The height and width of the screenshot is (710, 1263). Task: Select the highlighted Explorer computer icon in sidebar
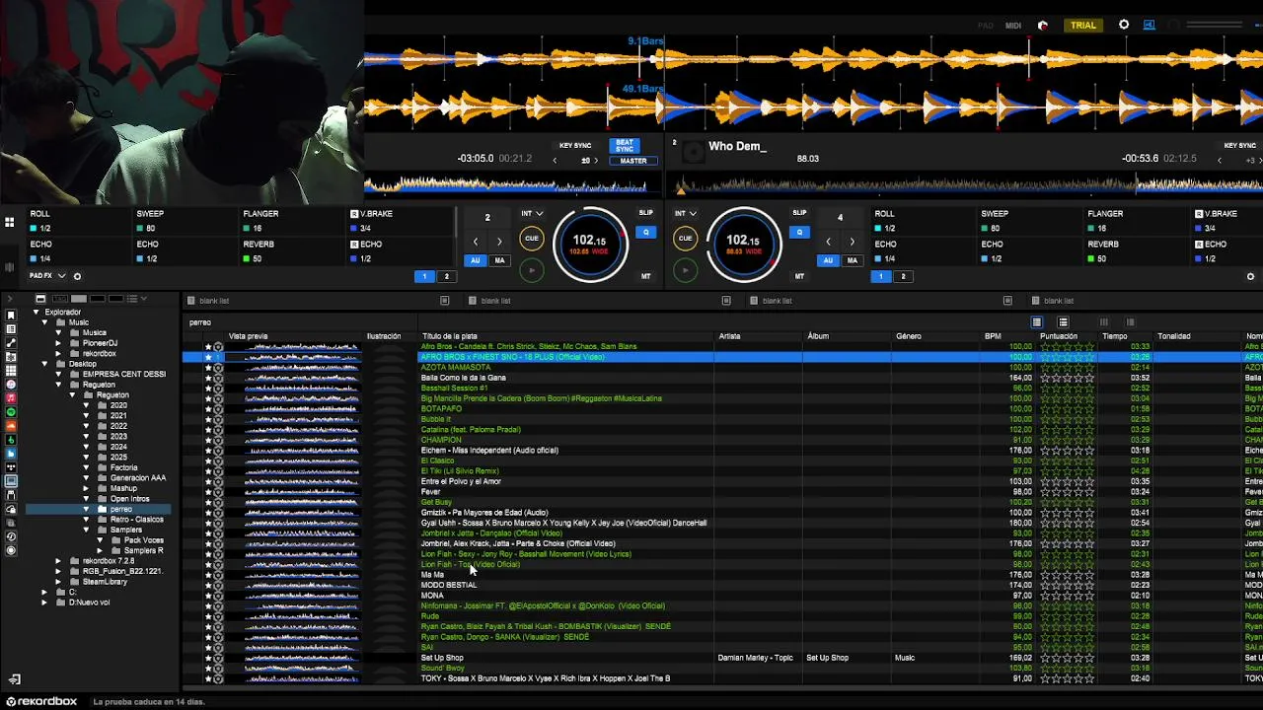11,481
